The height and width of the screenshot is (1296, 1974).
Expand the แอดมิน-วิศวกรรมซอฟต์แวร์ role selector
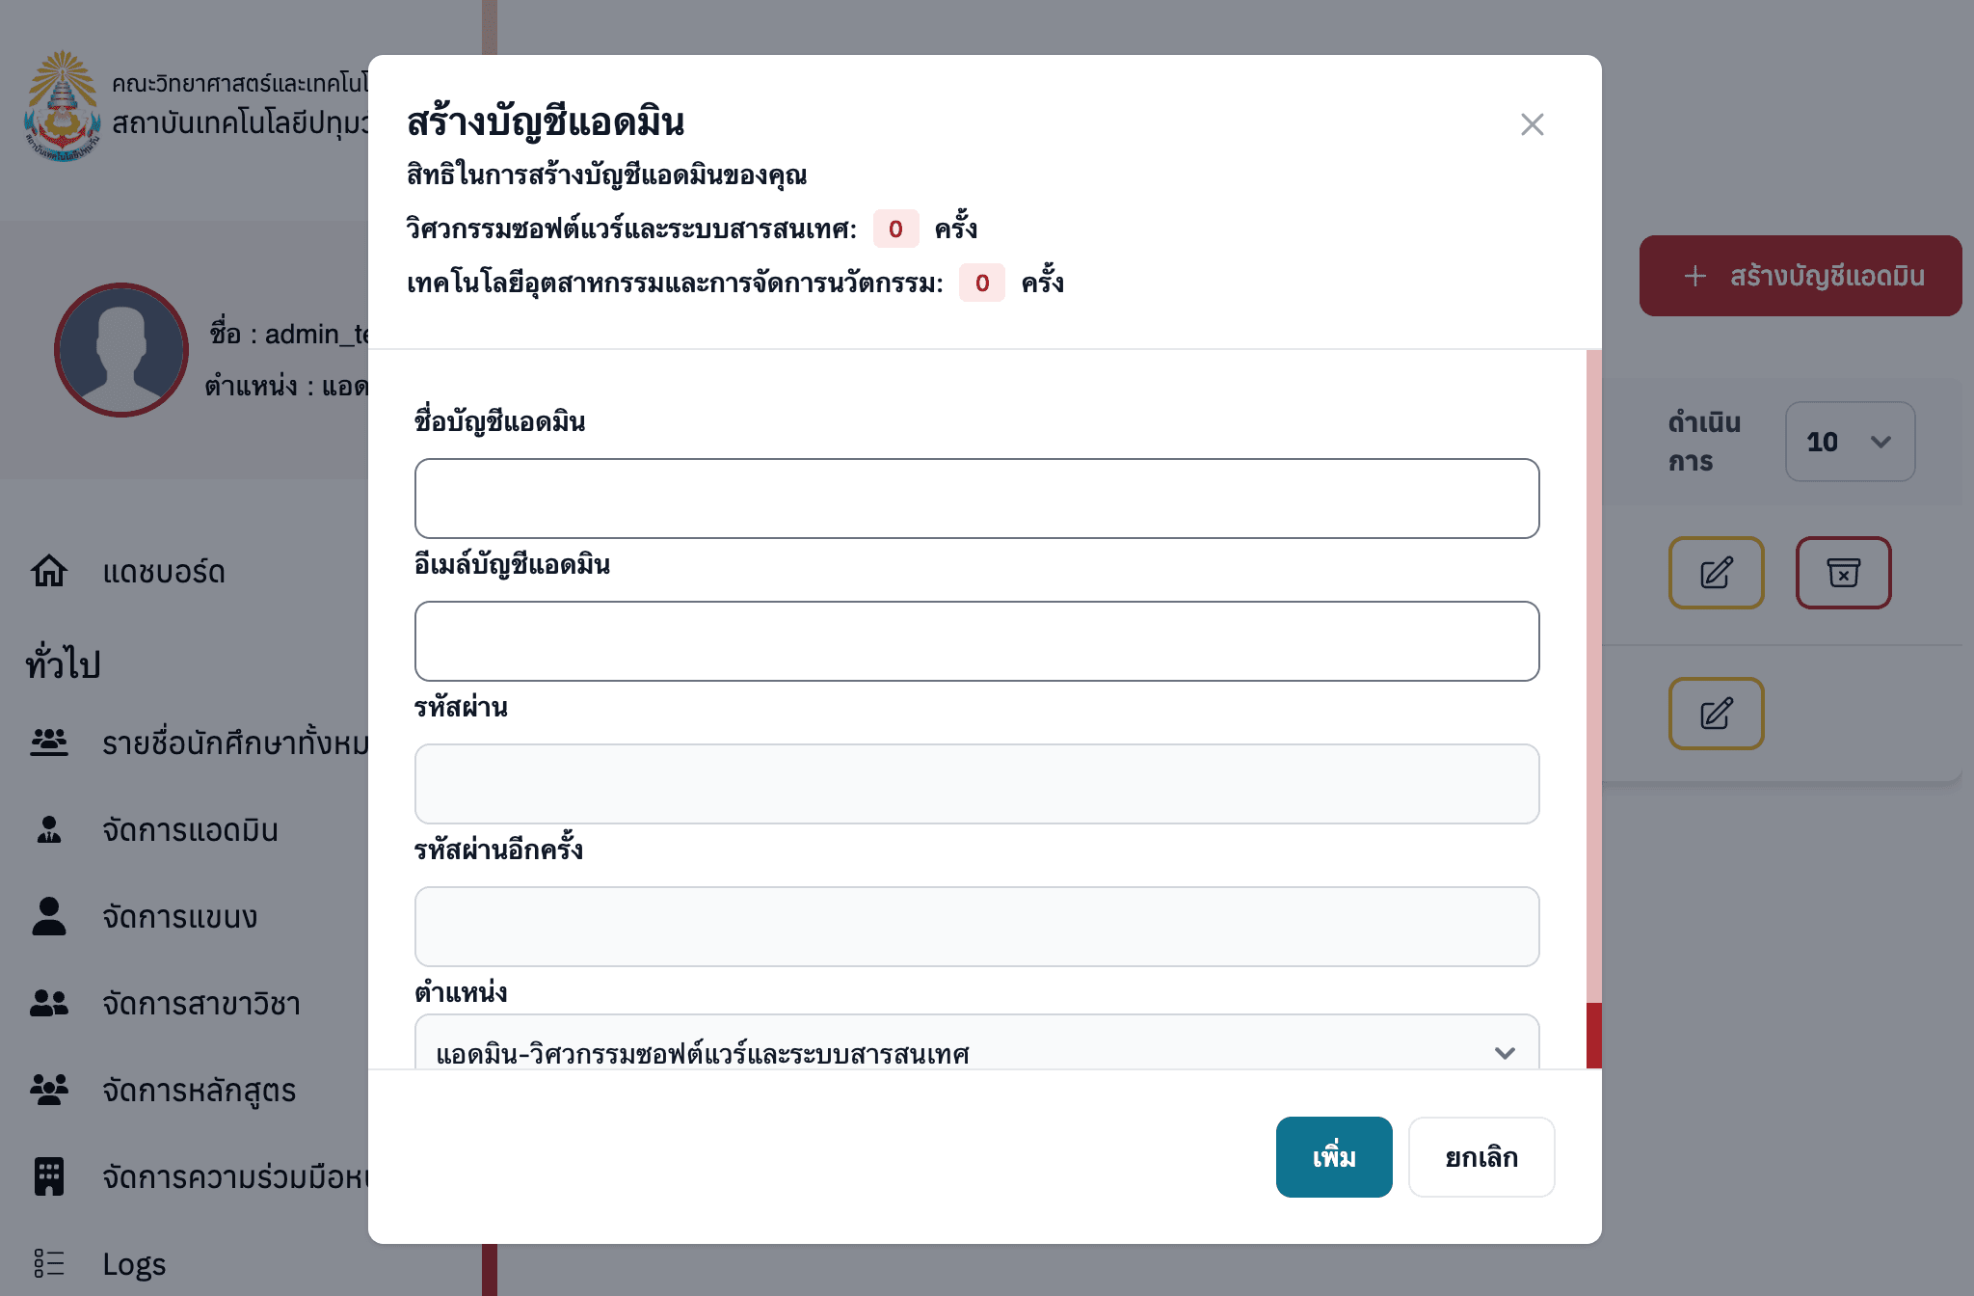pyautogui.click(x=977, y=1051)
